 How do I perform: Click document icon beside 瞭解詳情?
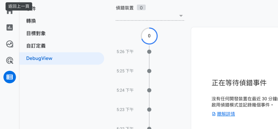pos(214,114)
